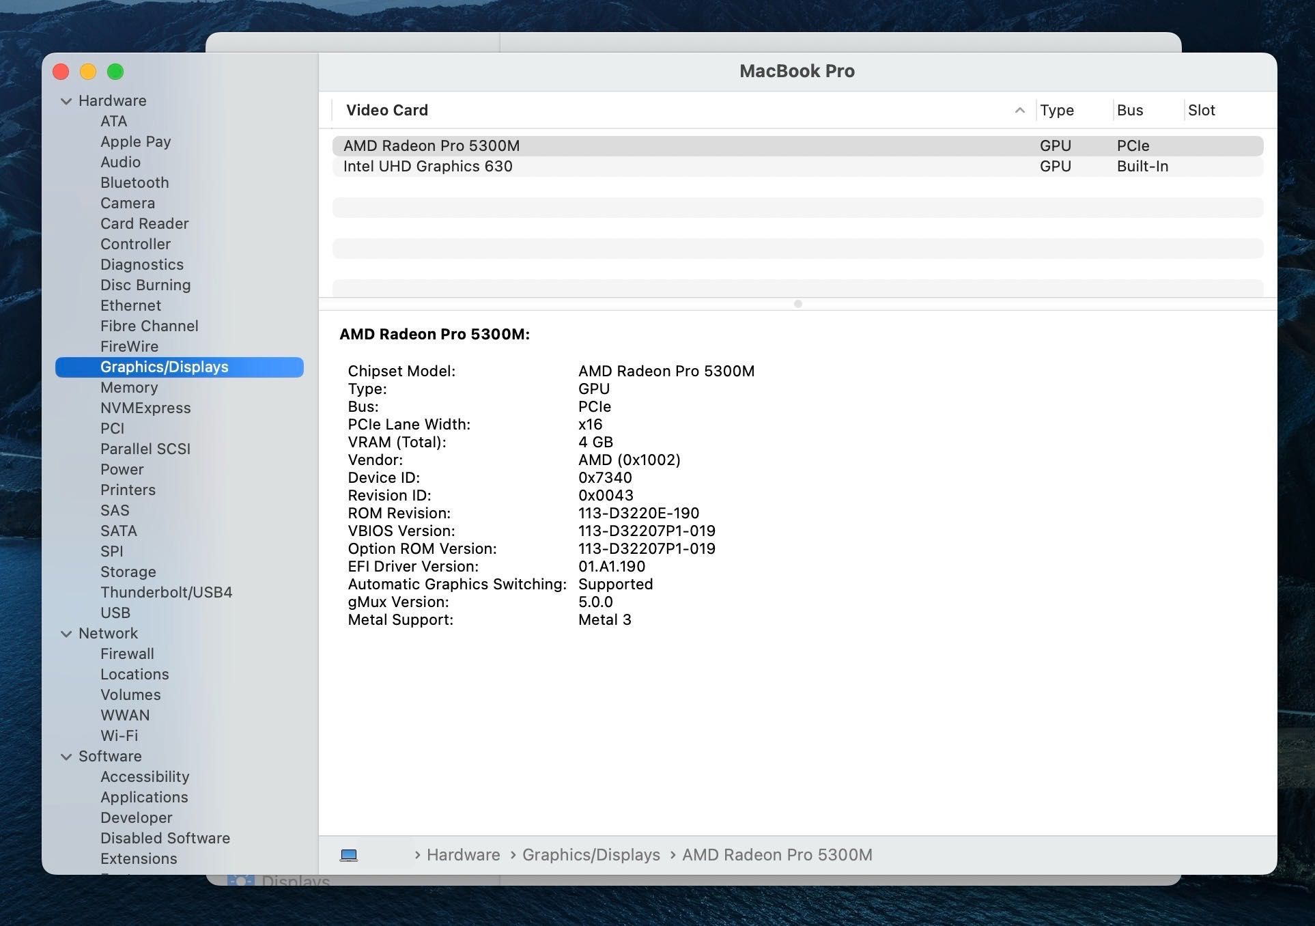Click the Video Card column sort arrow
The width and height of the screenshot is (1315, 926).
coord(1019,110)
